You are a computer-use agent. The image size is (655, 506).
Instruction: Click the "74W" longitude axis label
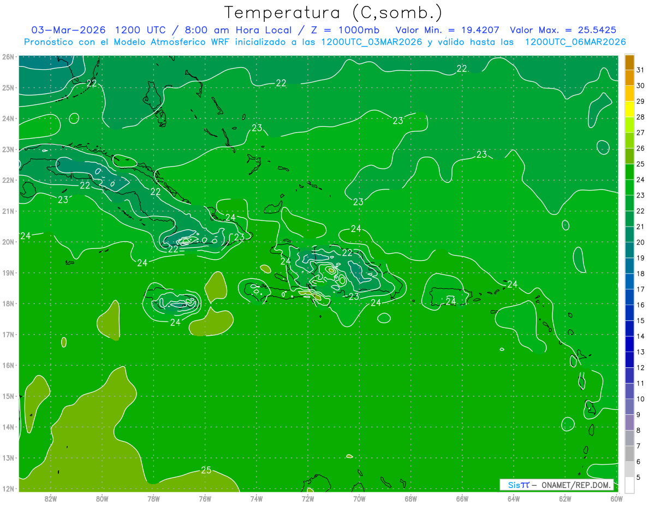(x=257, y=498)
